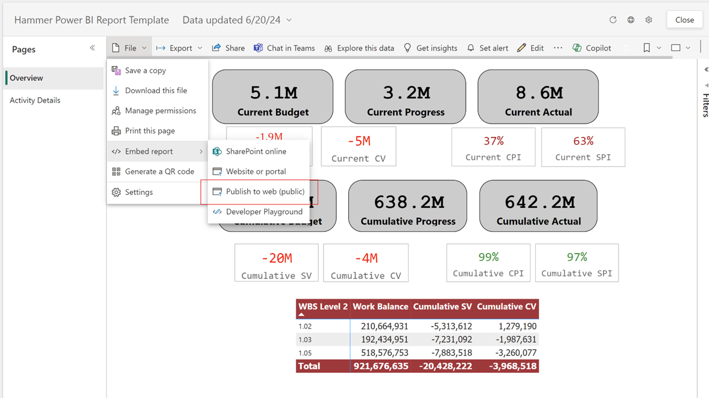709x398 pixels.
Task: Click the Current Budget 5.1M card
Action: (x=273, y=97)
